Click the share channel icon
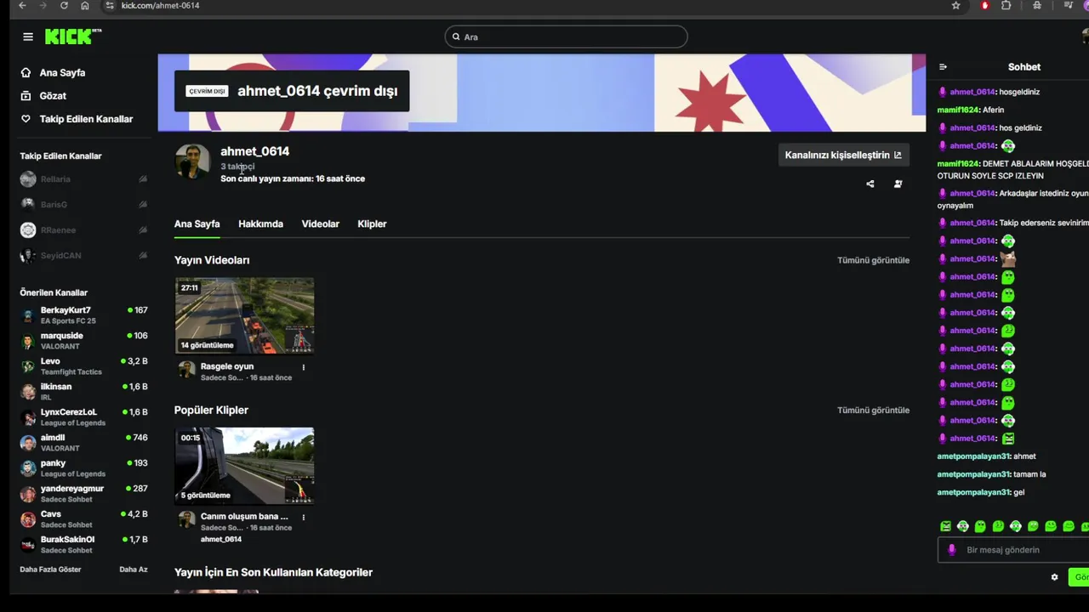 point(870,184)
